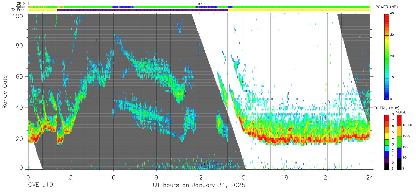Image resolution: width=416 pixels, height=192 pixels.
Task: Click the Noise row label at top left
Action: click(20, 7)
